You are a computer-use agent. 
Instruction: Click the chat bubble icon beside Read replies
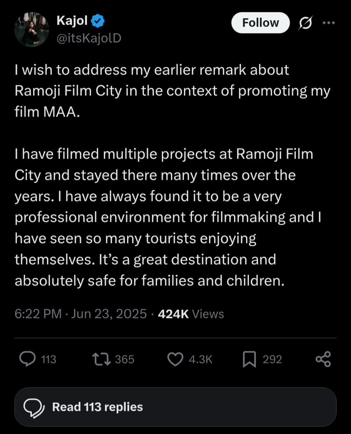pos(33,407)
